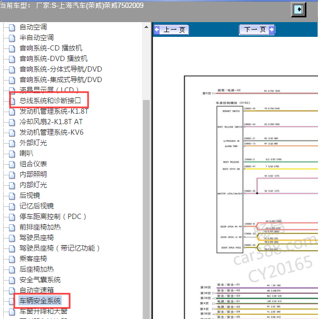The image size is (318, 319).
Task: Click document icon beside 半自动空调
Action: [12, 38]
